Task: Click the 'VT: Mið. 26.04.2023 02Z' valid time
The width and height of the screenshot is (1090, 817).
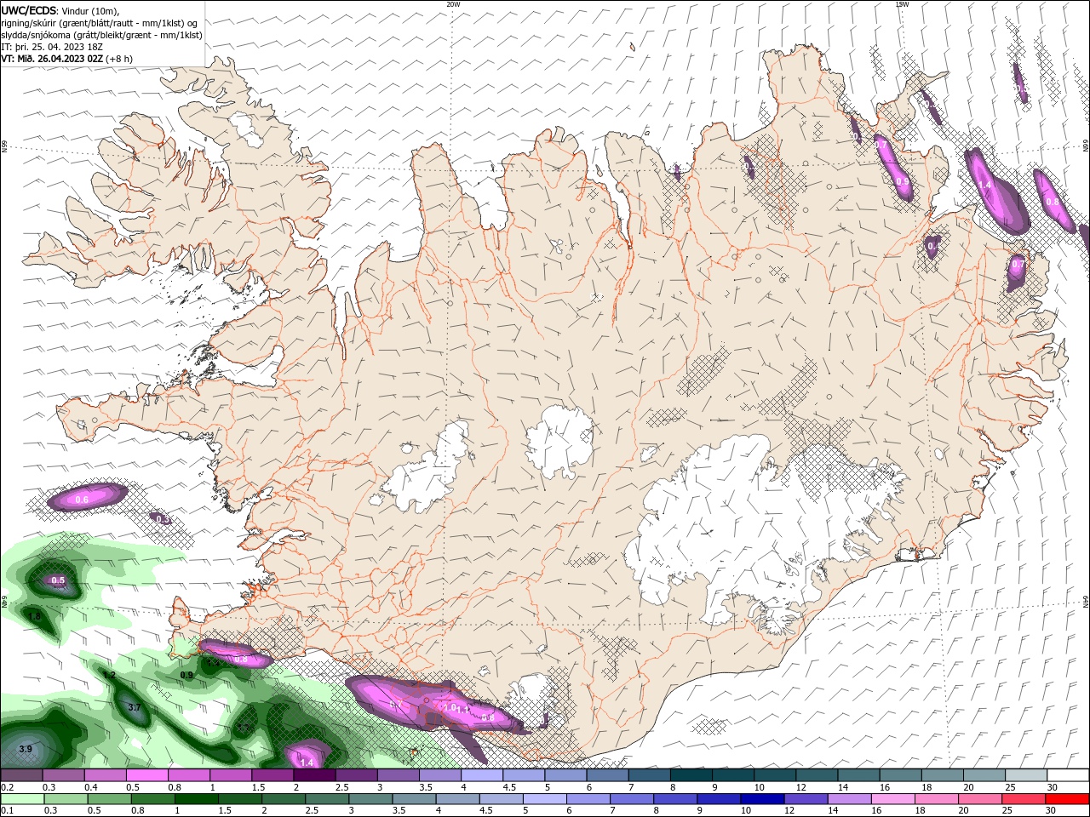Action: 53,59
